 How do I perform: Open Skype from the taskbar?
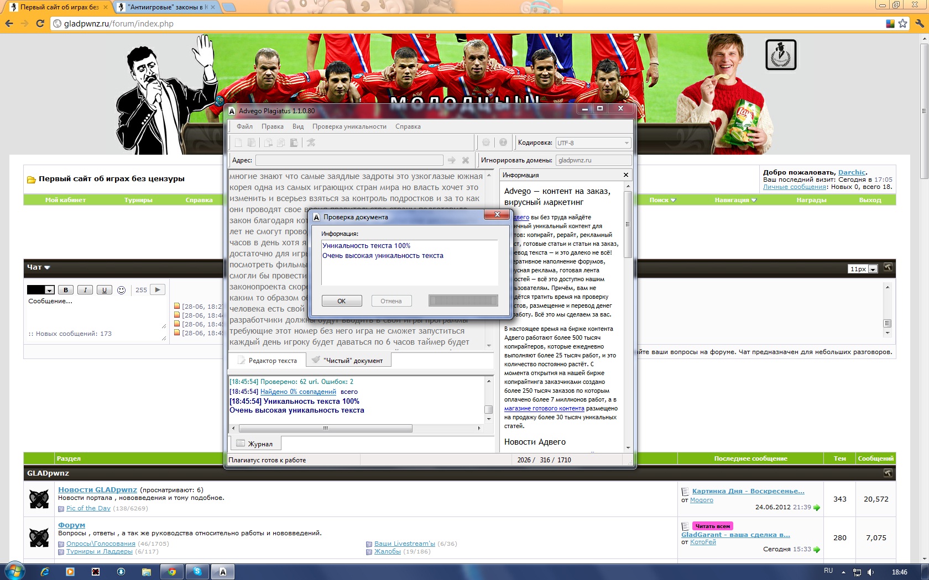point(197,572)
